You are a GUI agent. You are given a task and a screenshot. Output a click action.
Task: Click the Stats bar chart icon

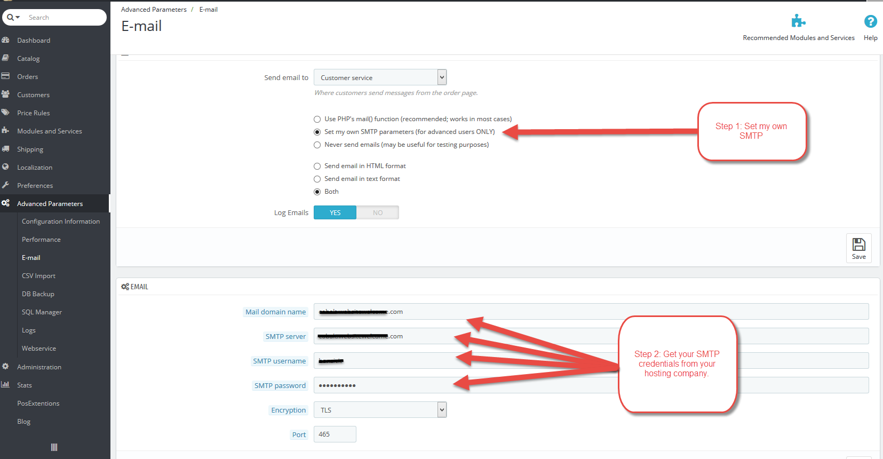coord(5,384)
